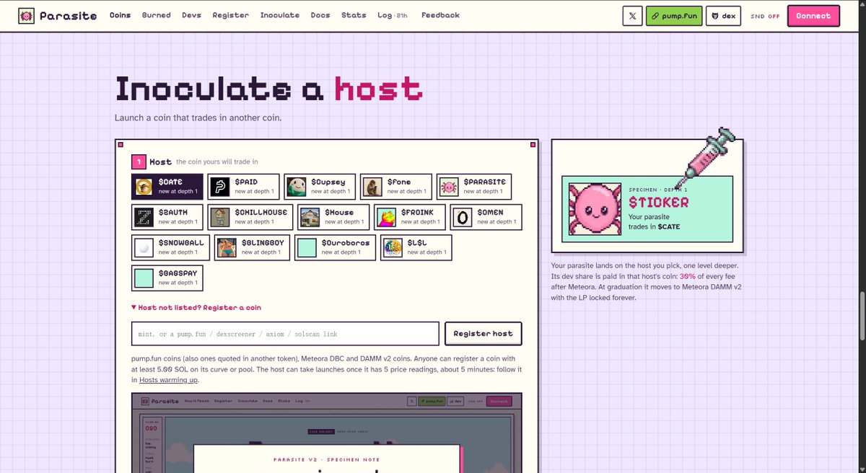Pick the $FROINK coin logo

(387, 217)
